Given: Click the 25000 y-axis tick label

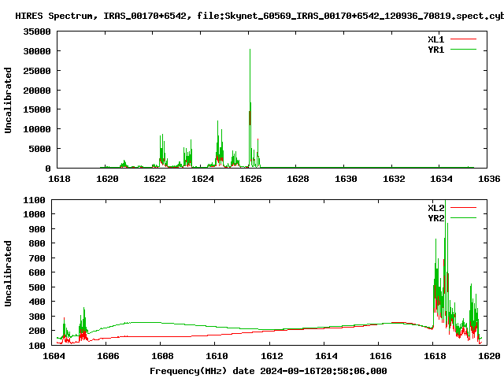Looking at the screenshot, I should tap(37, 71).
